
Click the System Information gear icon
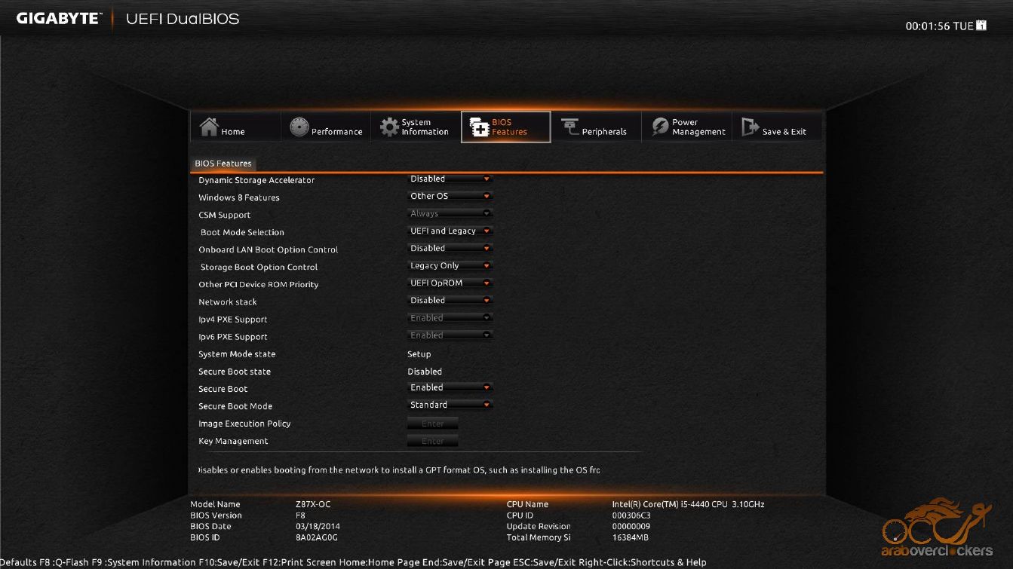tap(388, 127)
